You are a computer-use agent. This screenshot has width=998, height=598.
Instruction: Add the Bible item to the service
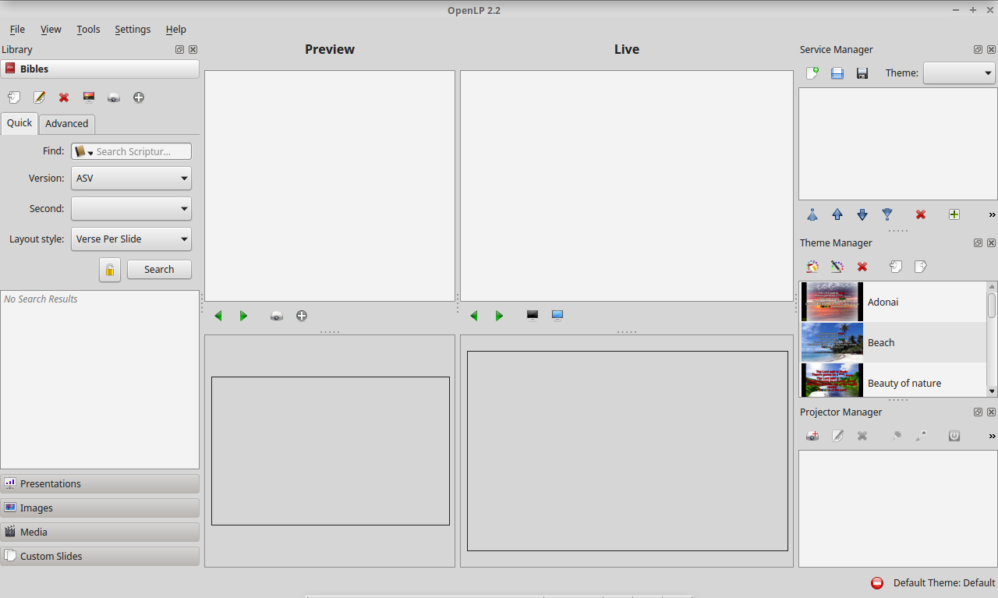click(139, 97)
